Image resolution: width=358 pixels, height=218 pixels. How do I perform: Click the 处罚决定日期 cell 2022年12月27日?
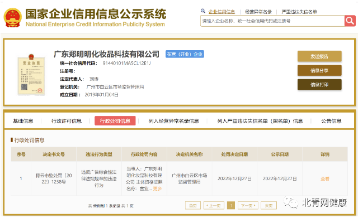[234, 178]
